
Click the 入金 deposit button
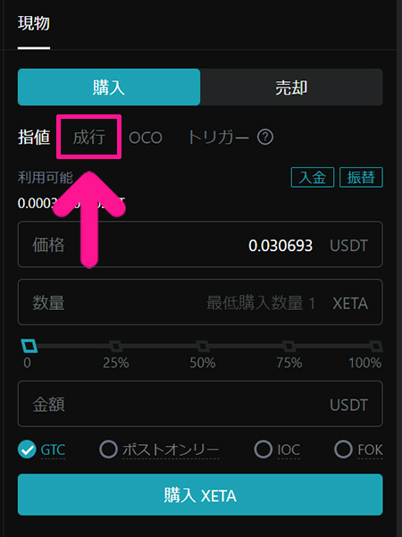[x=313, y=178]
